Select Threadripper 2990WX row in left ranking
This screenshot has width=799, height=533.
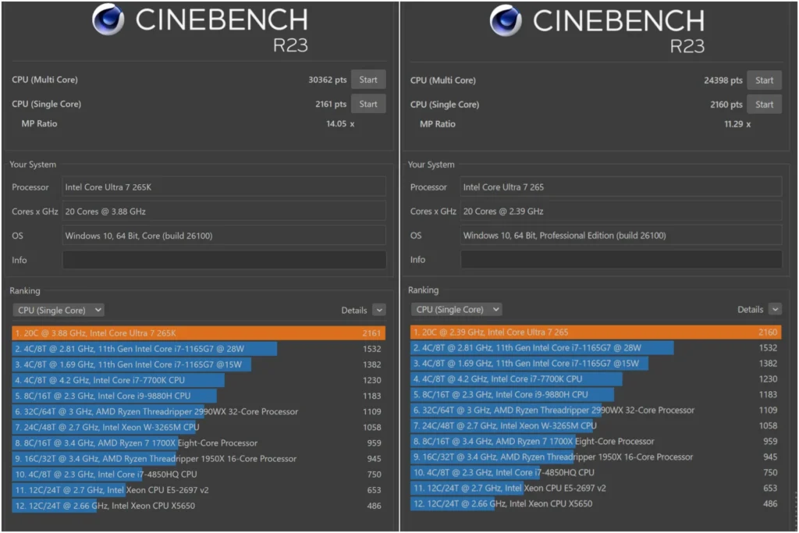(199, 412)
